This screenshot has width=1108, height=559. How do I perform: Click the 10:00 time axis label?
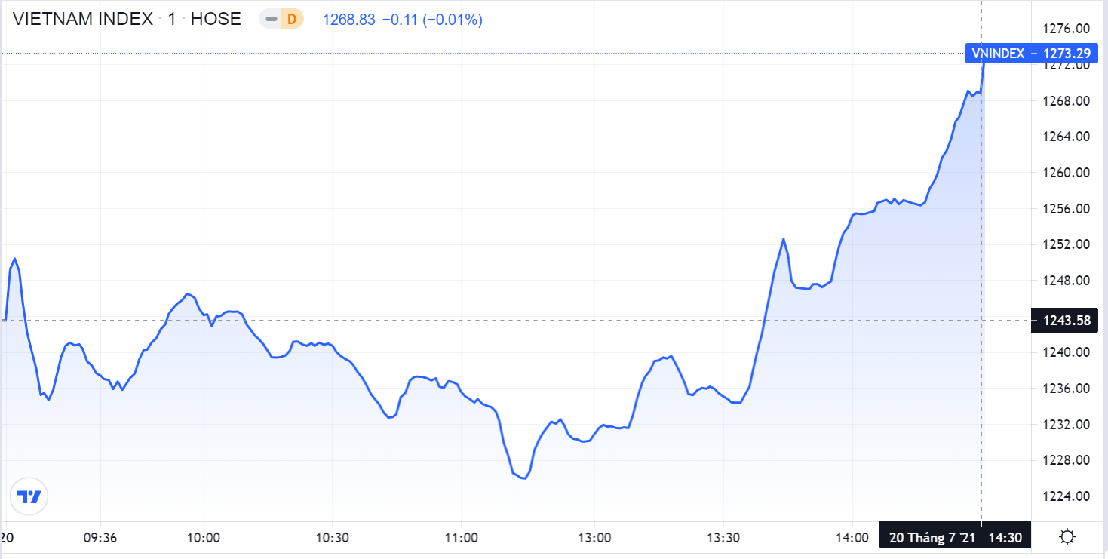[204, 538]
